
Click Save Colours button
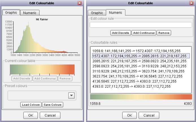click(53, 105)
